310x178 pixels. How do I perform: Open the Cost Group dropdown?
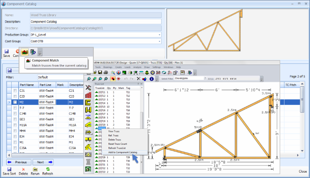[x=159, y=41]
